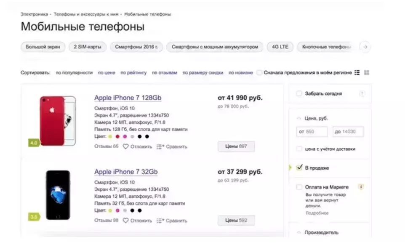Click compare icon for iPhone 7 128Gb
This screenshot has height=245, width=405.
click(160, 146)
